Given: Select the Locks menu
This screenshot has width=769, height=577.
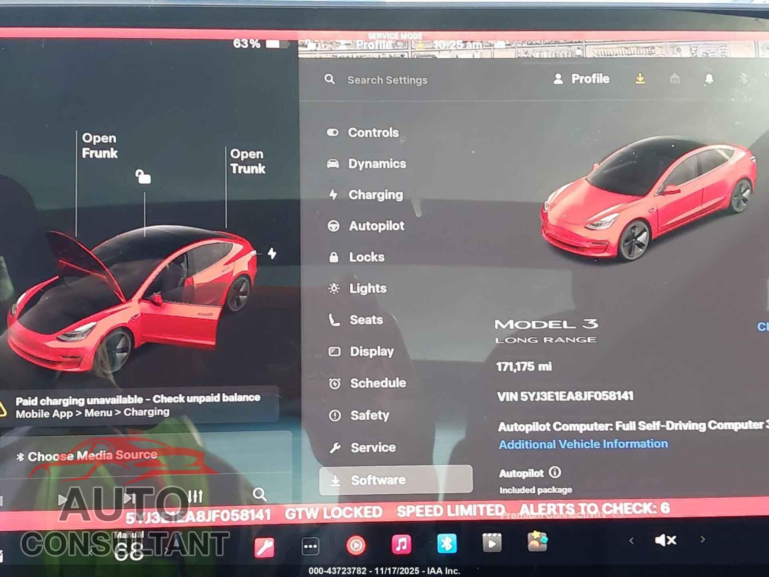Looking at the screenshot, I should point(356,257).
